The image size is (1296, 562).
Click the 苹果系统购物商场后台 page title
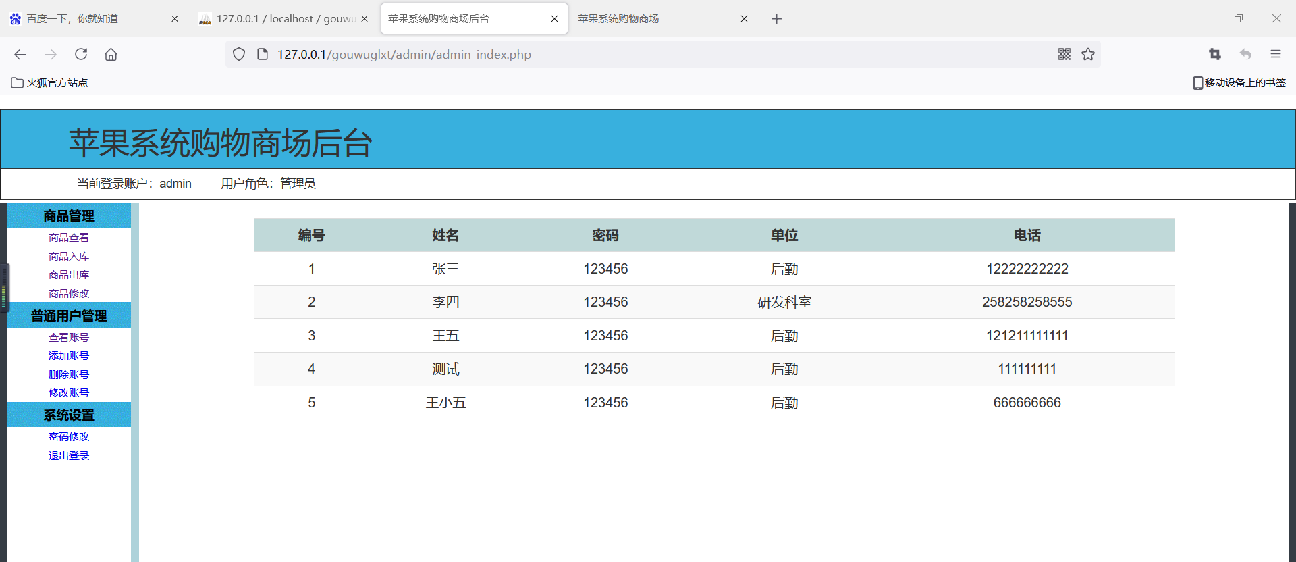[x=221, y=143]
